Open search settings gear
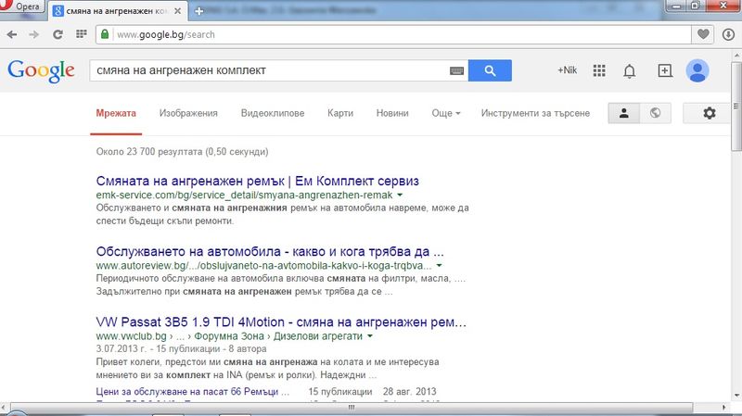 pos(710,113)
